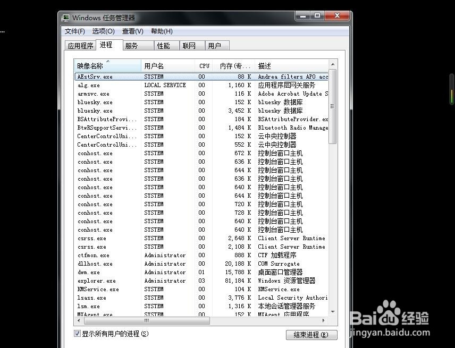Click the vertical scrollbar down arrow
Viewport: 455px width, 348px height.
pyautogui.click(x=333, y=312)
